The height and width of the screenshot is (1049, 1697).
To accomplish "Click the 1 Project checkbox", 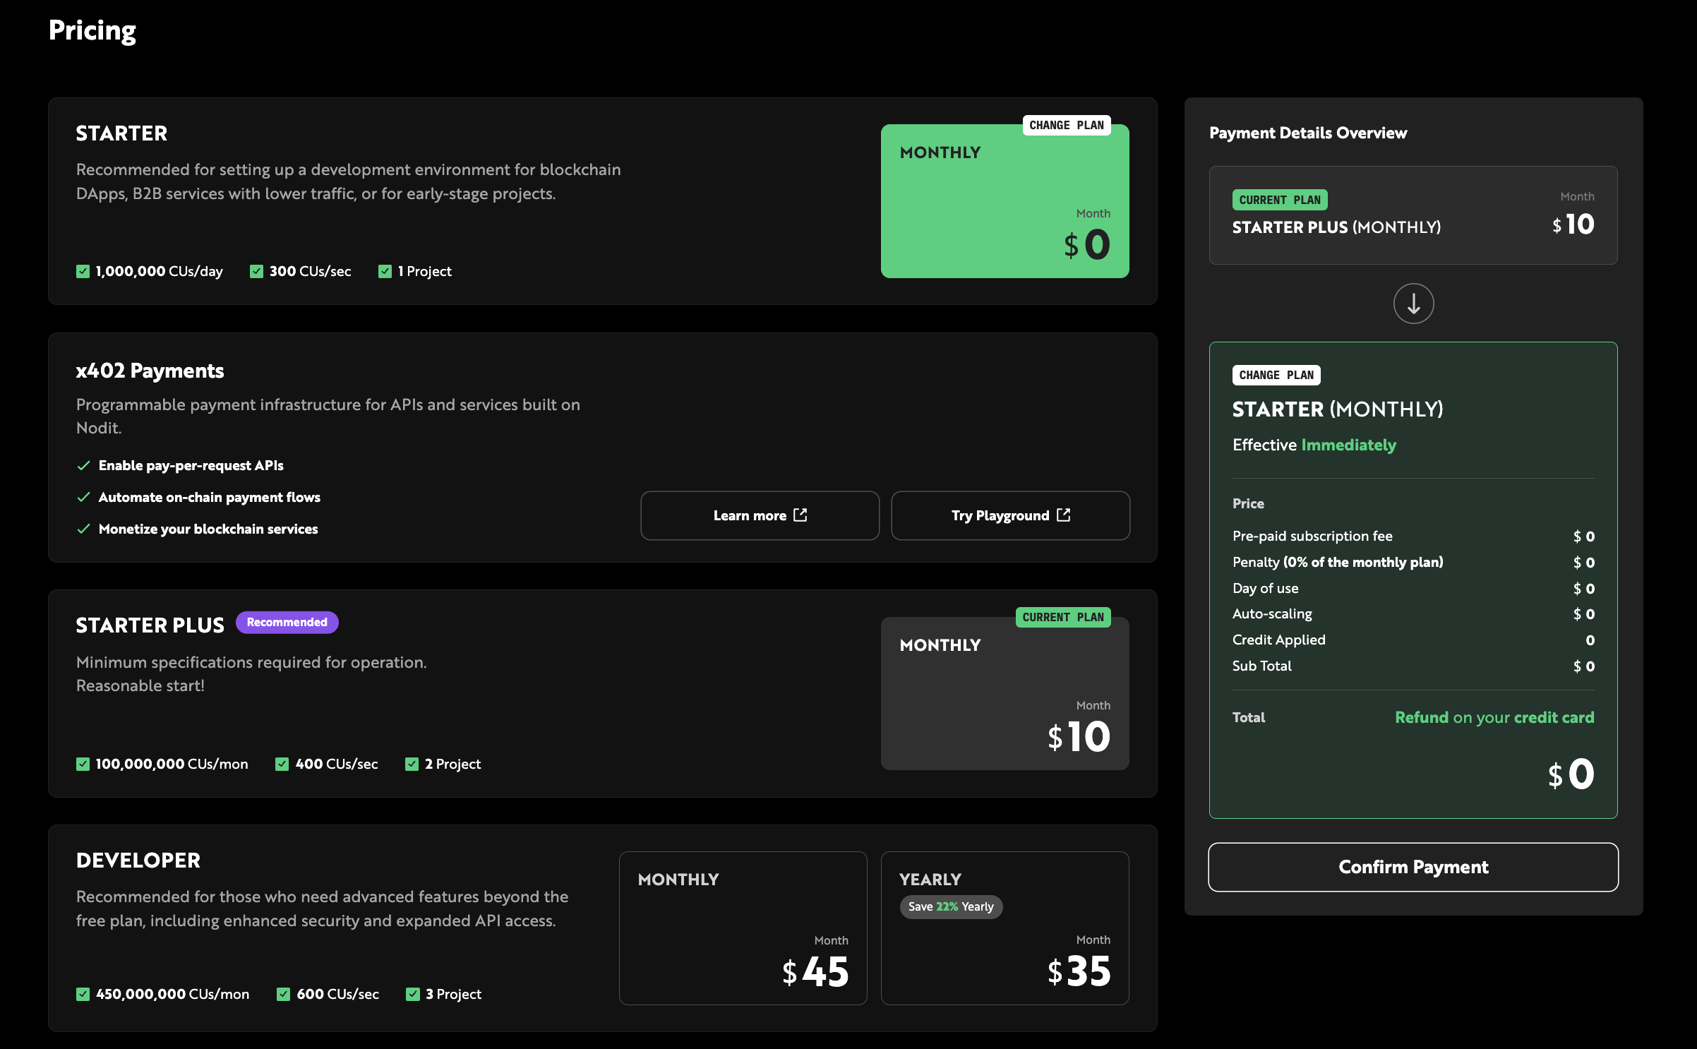I will coord(385,271).
